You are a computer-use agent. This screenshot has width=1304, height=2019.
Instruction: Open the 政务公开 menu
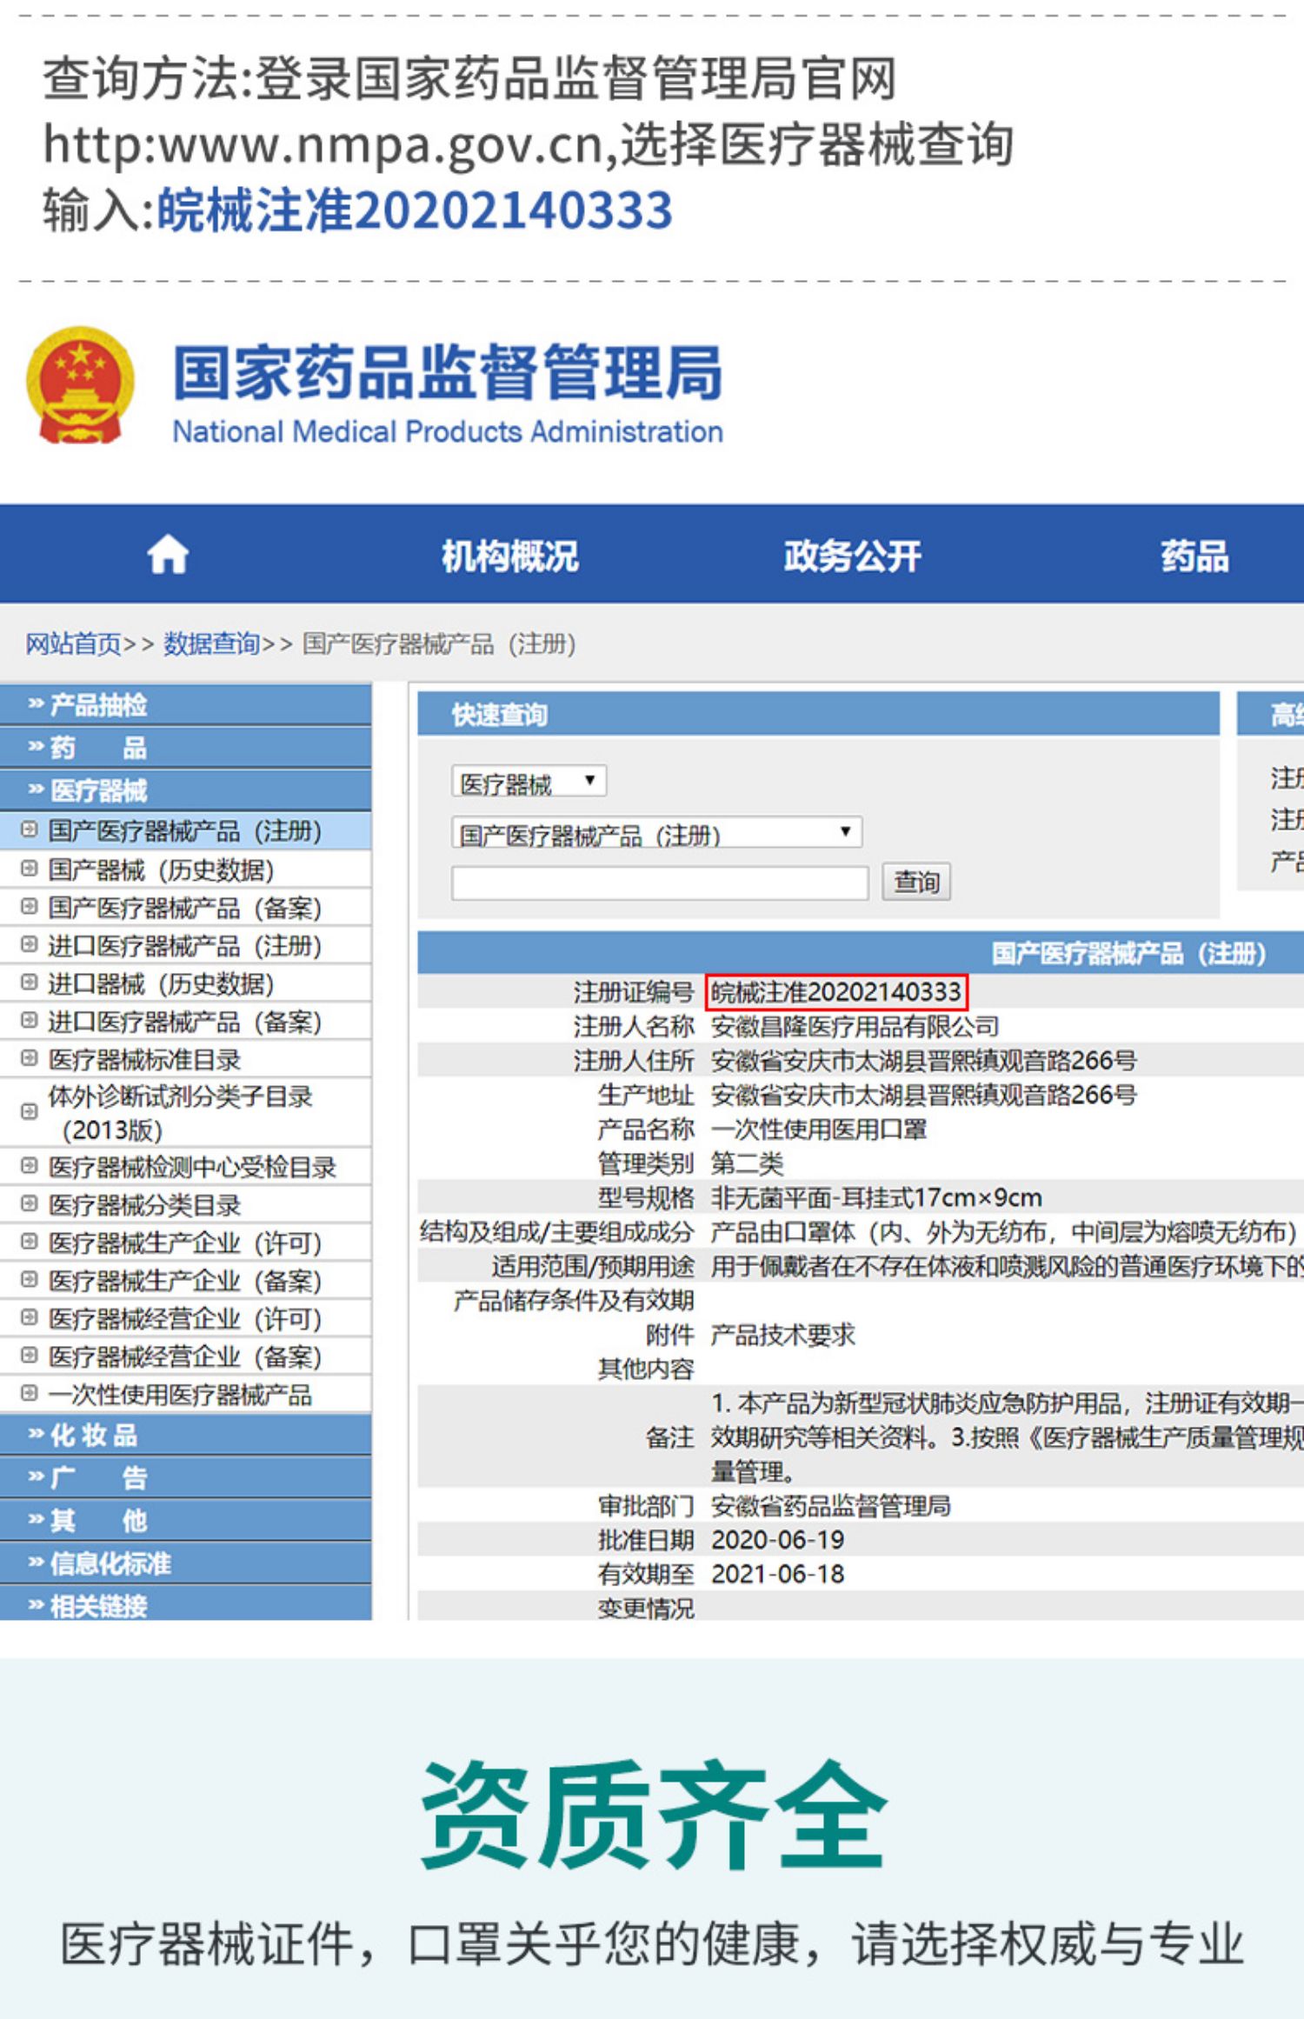click(852, 556)
